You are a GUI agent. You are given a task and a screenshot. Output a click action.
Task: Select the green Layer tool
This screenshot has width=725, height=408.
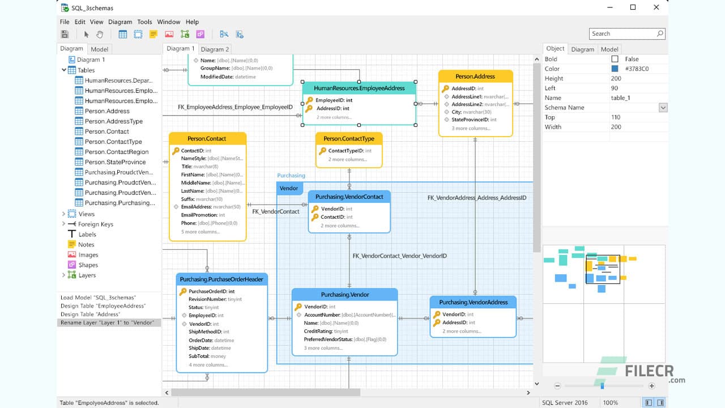pyautogui.click(x=185, y=35)
